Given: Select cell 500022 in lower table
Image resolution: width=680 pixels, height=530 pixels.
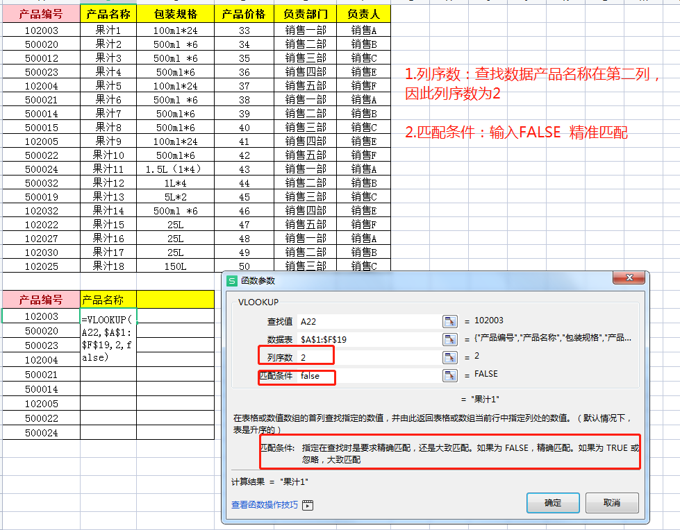Looking at the screenshot, I should click(x=41, y=418).
